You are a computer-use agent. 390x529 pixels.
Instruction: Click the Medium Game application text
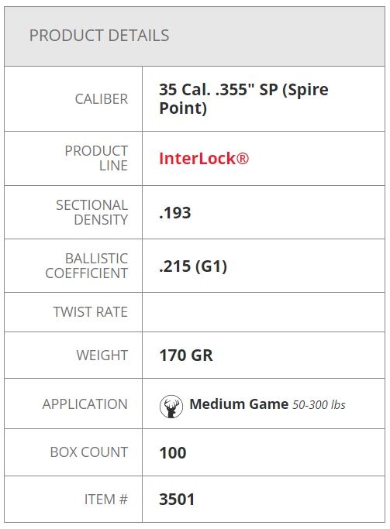coord(239,404)
